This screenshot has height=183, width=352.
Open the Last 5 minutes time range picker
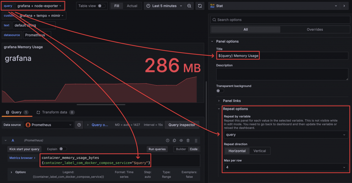tap(165, 6)
